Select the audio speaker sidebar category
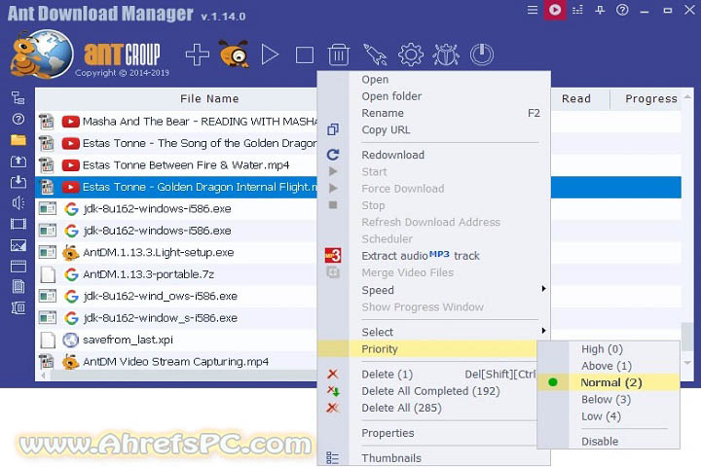The image size is (701, 467). 18,203
